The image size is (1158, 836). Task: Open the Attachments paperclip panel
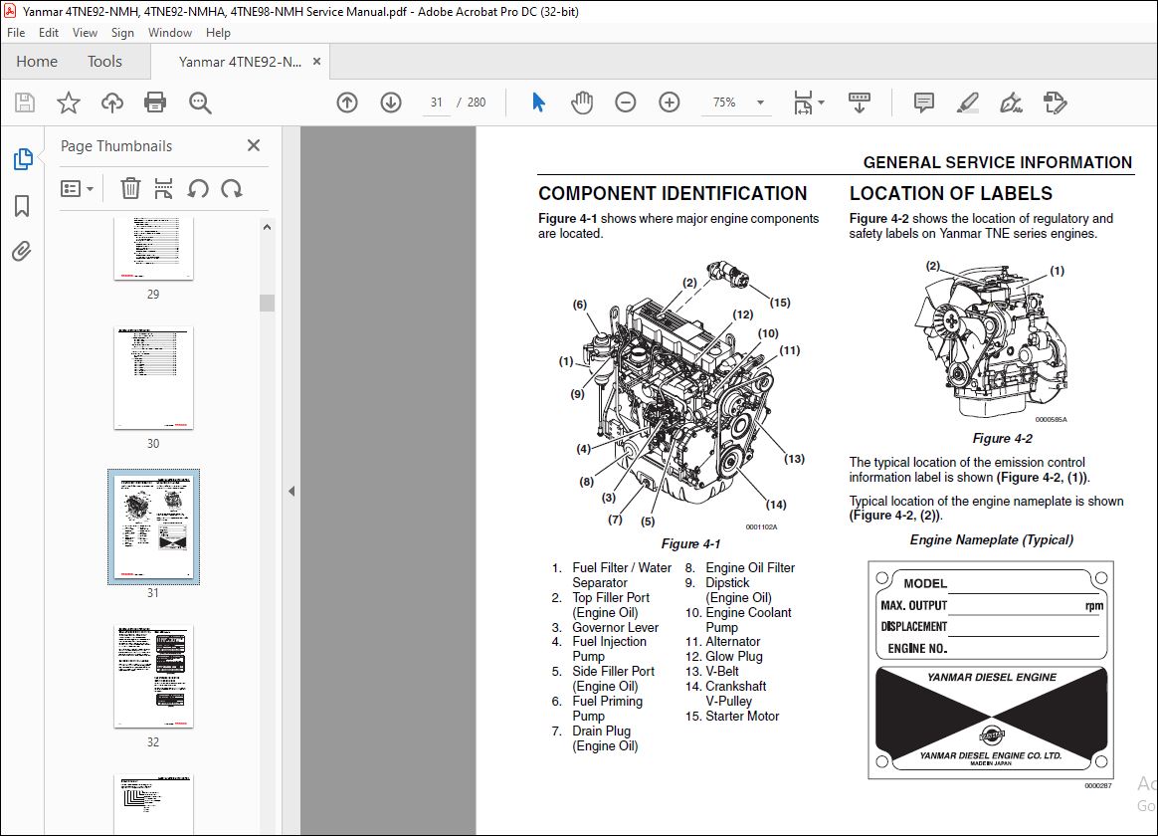(x=22, y=252)
